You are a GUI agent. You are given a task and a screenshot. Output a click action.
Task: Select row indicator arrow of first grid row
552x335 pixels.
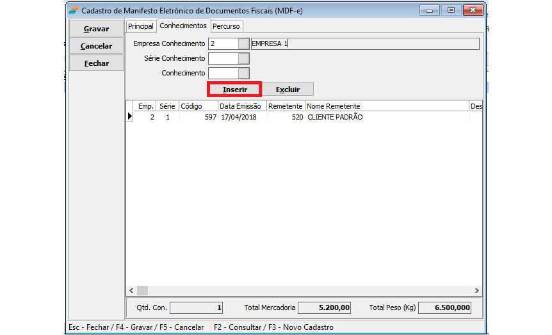(x=130, y=117)
